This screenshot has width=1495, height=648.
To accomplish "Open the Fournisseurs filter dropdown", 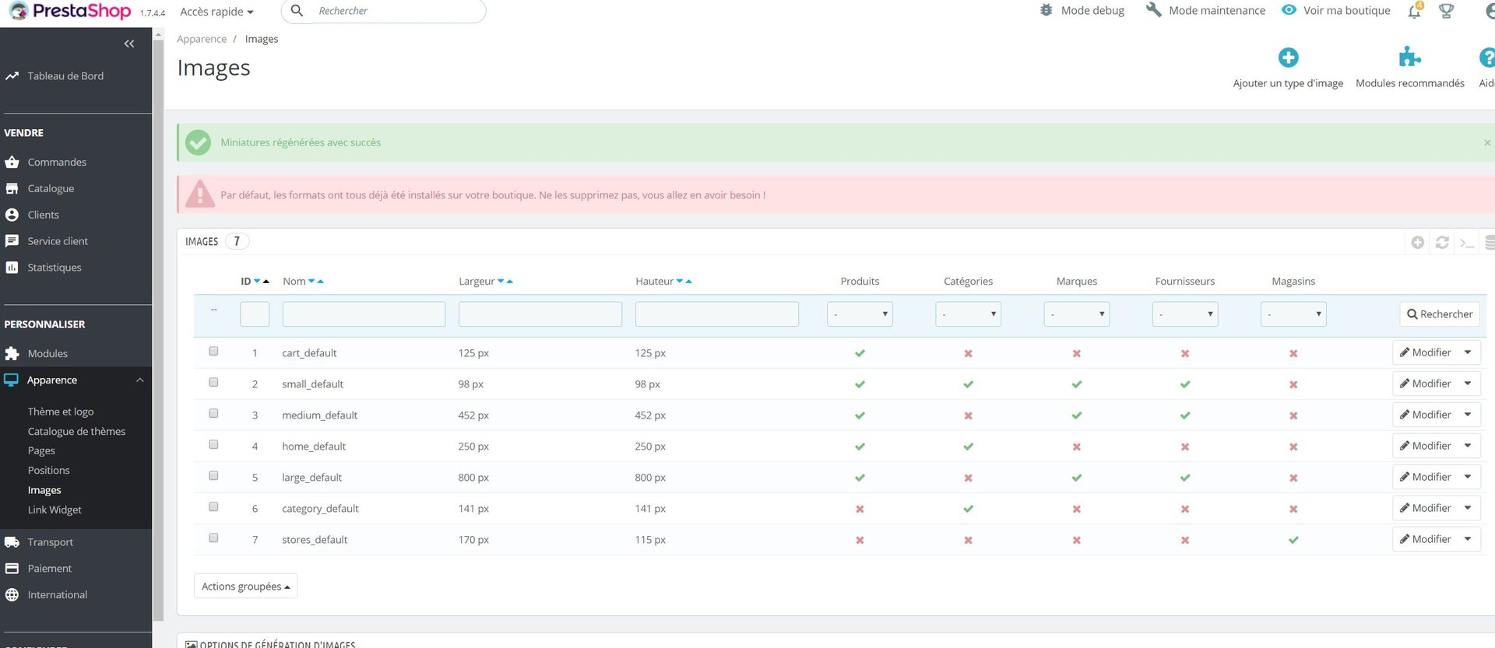I will 1184,314.
